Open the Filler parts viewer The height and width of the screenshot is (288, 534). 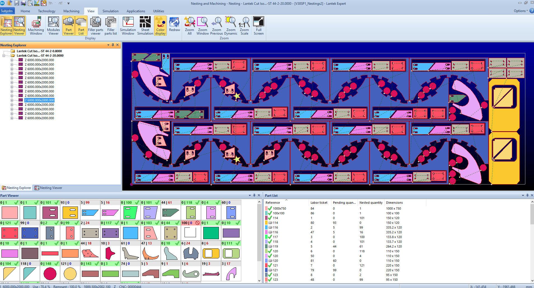click(x=96, y=26)
